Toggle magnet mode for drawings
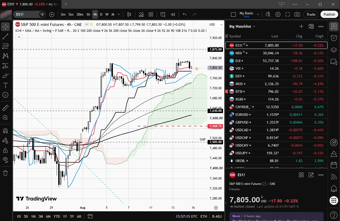This screenshot has width=340, height=221. coord(5,130)
